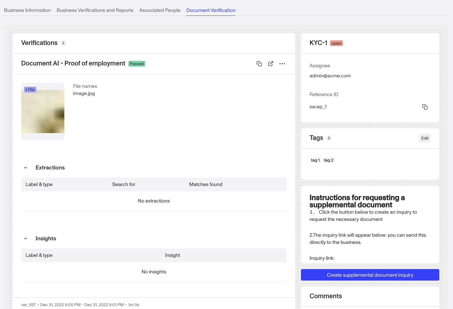Click the Passed status badge

[x=137, y=64]
